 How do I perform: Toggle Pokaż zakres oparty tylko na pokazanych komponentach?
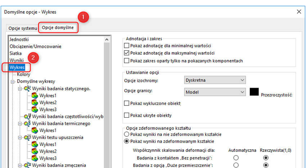[127, 61]
